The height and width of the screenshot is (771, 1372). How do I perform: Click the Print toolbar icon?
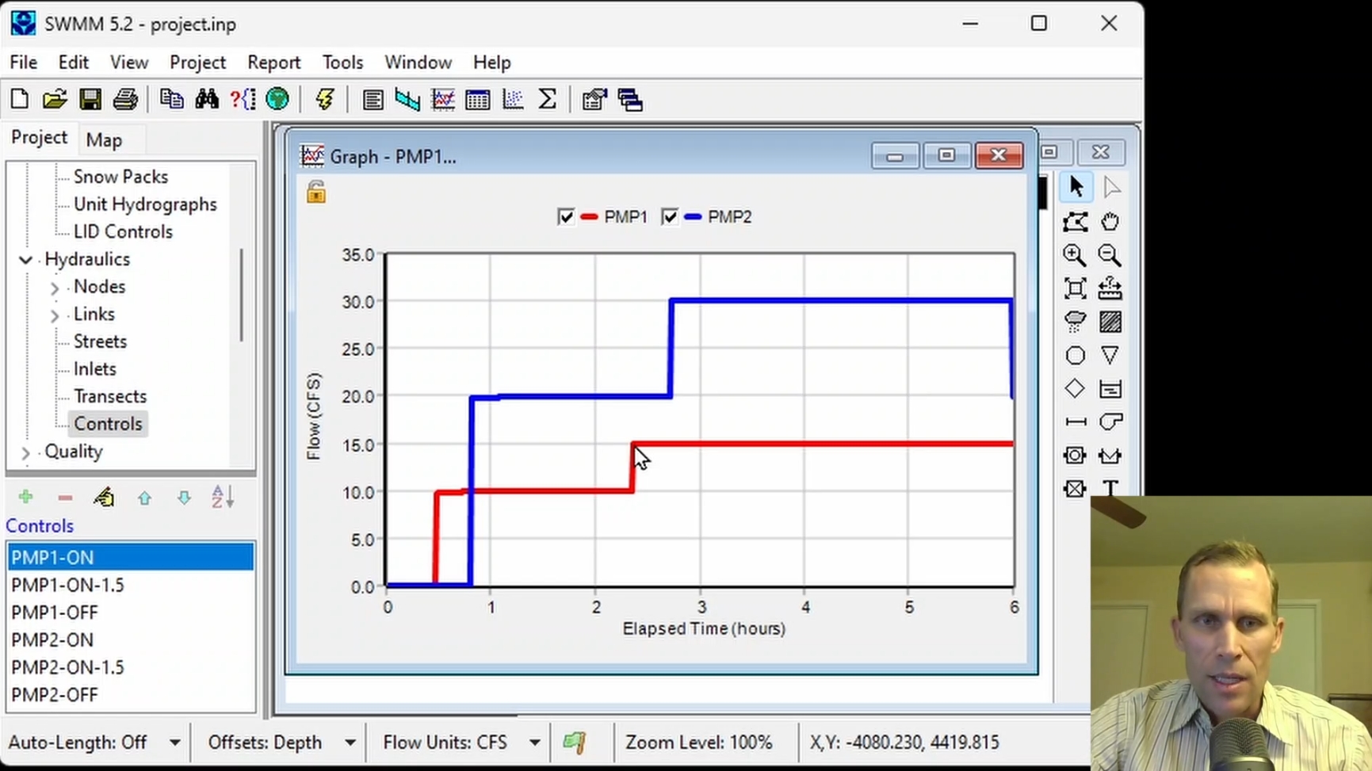click(x=125, y=99)
